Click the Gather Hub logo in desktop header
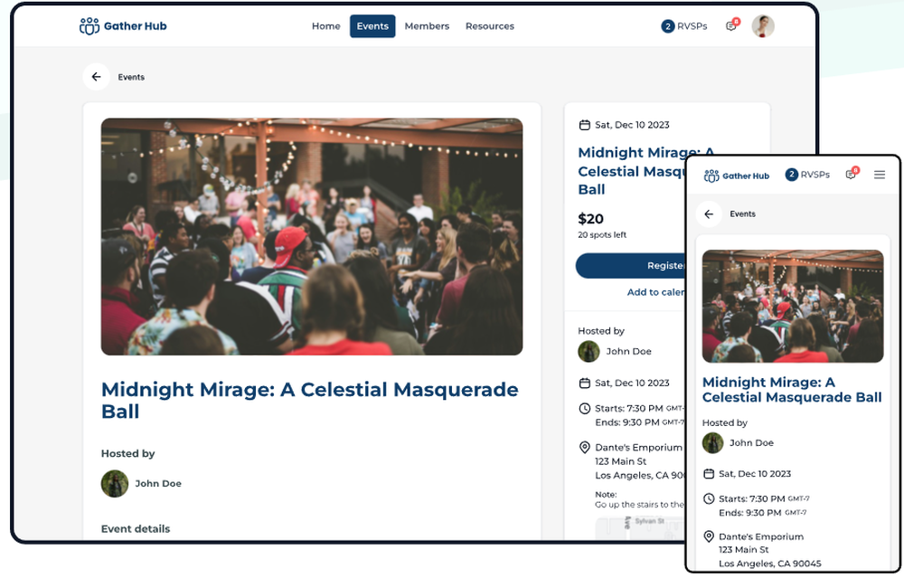Image resolution: width=904 pixels, height=578 pixels. tap(123, 26)
